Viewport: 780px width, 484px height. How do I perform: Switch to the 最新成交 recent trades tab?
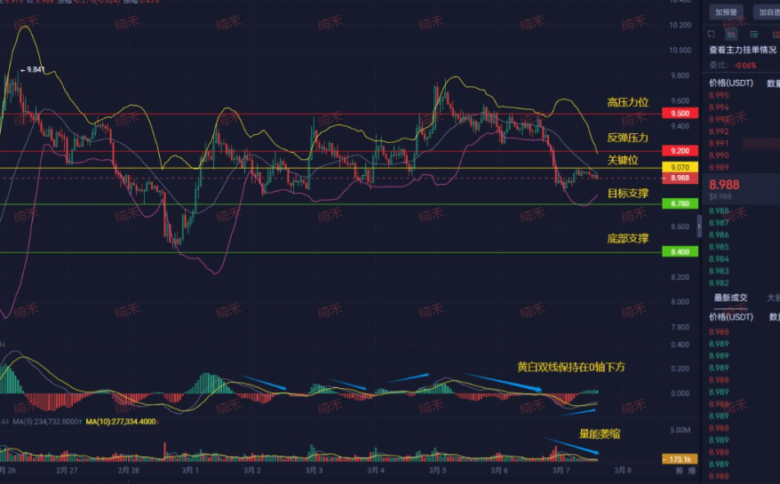730,298
